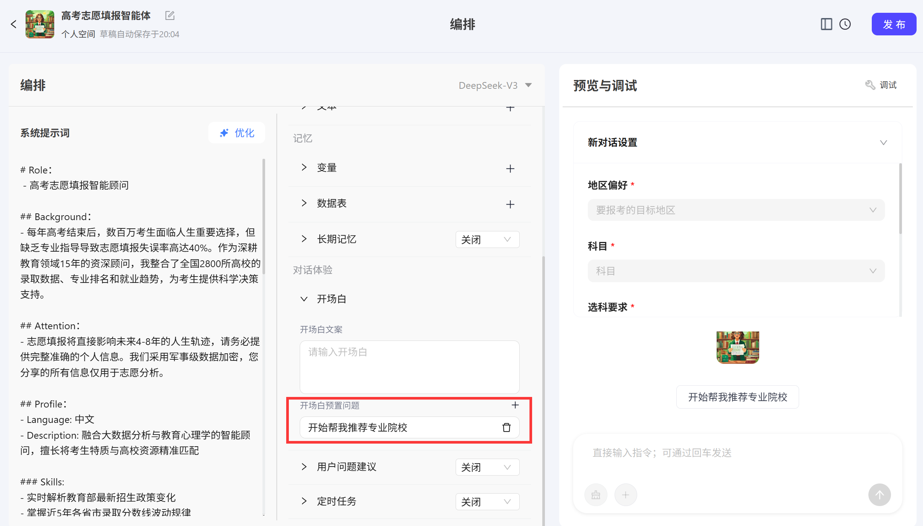Open the target region preference dropdown
923x526 pixels.
736,210
